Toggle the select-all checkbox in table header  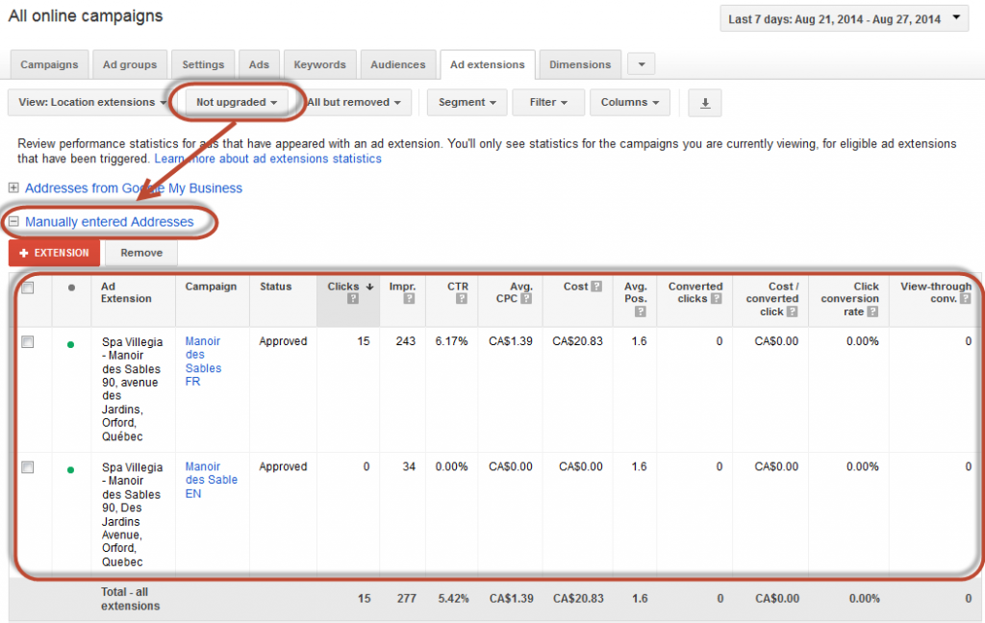click(x=28, y=287)
